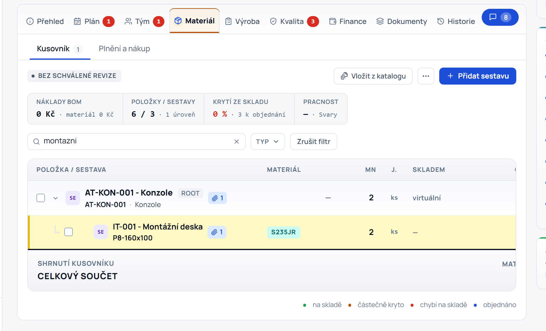Clear the search text with X icon
Viewport: 546px width, 331px height.
[x=237, y=142]
